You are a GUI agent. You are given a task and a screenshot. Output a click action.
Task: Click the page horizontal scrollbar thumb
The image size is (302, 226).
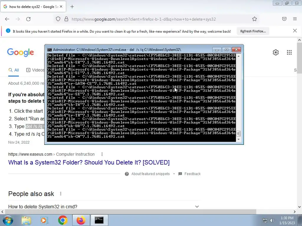tap(130, 212)
